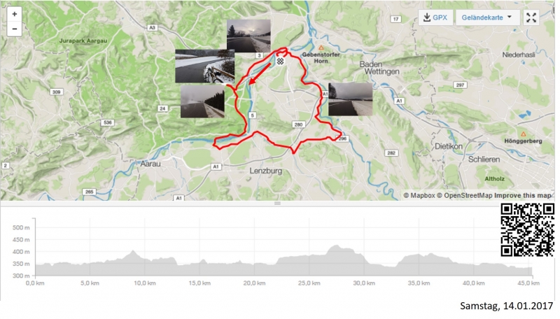Click the Gebenstorfer Horn peak triangle icon

point(321,48)
